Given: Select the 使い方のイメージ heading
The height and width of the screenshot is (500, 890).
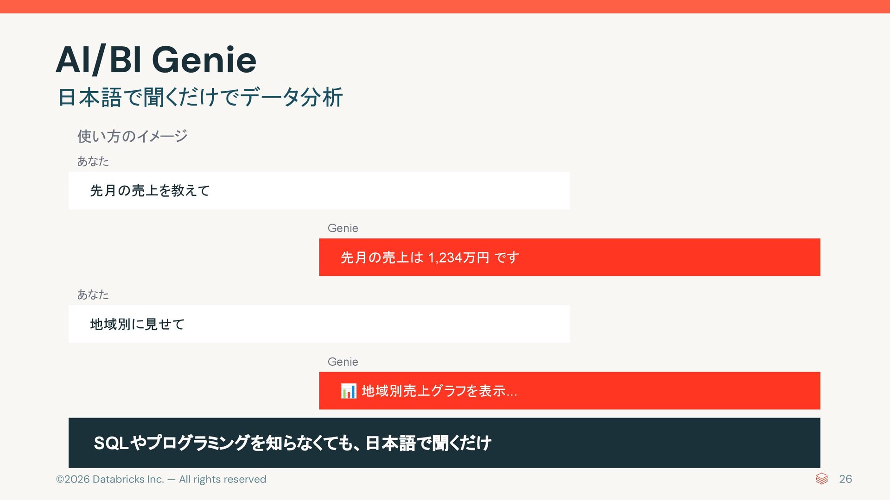Looking at the screenshot, I should tap(133, 136).
